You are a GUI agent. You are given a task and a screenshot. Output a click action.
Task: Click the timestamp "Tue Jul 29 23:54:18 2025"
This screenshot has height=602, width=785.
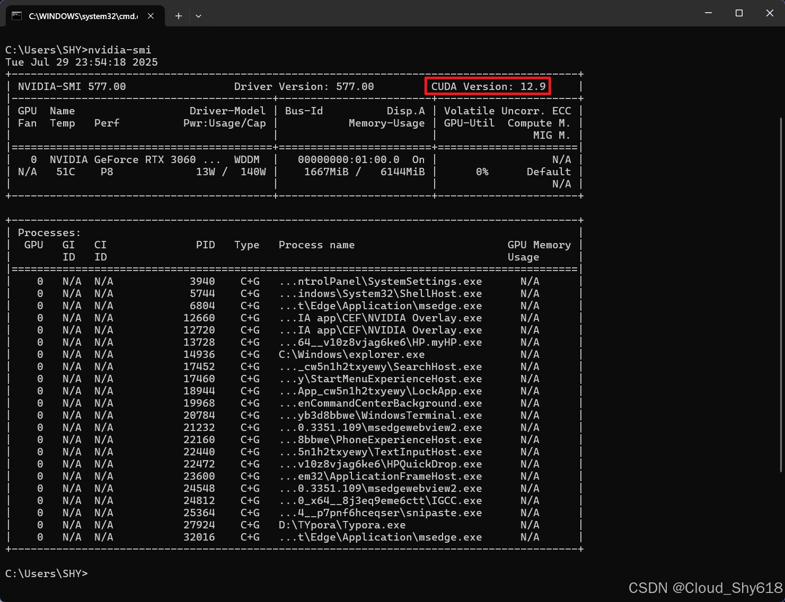click(82, 62)
